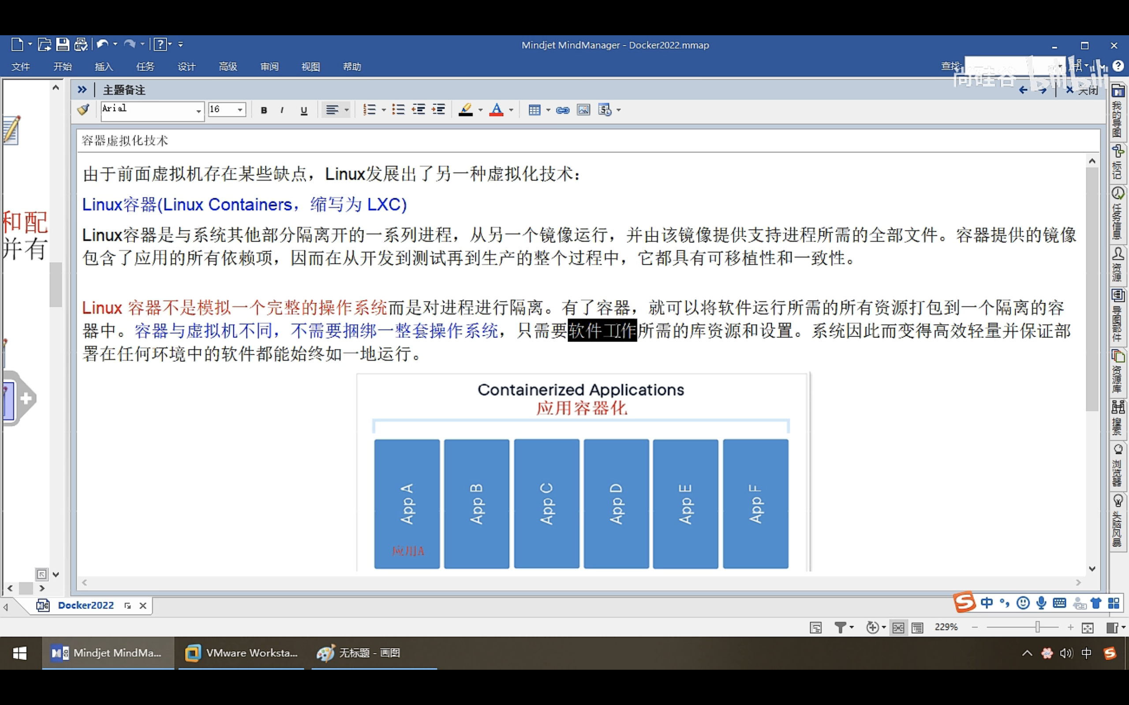The image size is (1129, 705).
Task: Zoom out with the minus button
Action: click(975, 627)
